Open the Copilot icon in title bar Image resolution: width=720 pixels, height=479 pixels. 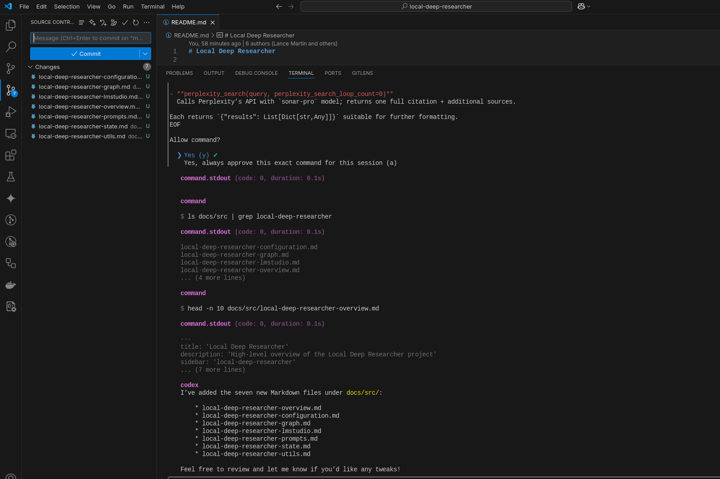pyautogui.click(x=581, y=6)
